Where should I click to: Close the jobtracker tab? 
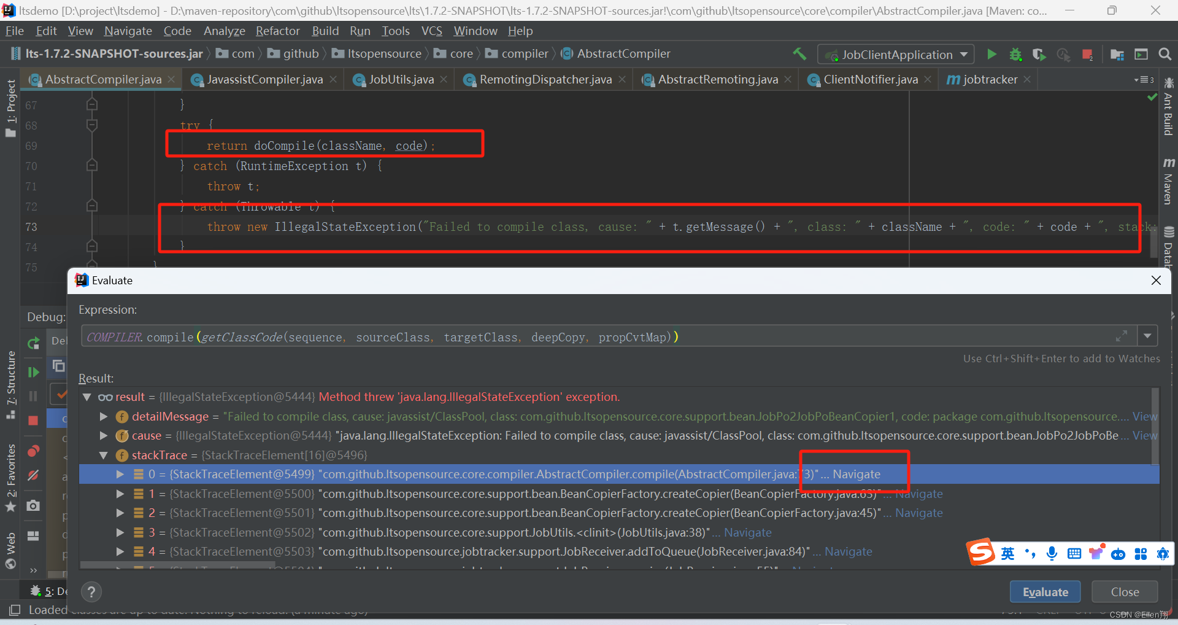(1027, 80)
